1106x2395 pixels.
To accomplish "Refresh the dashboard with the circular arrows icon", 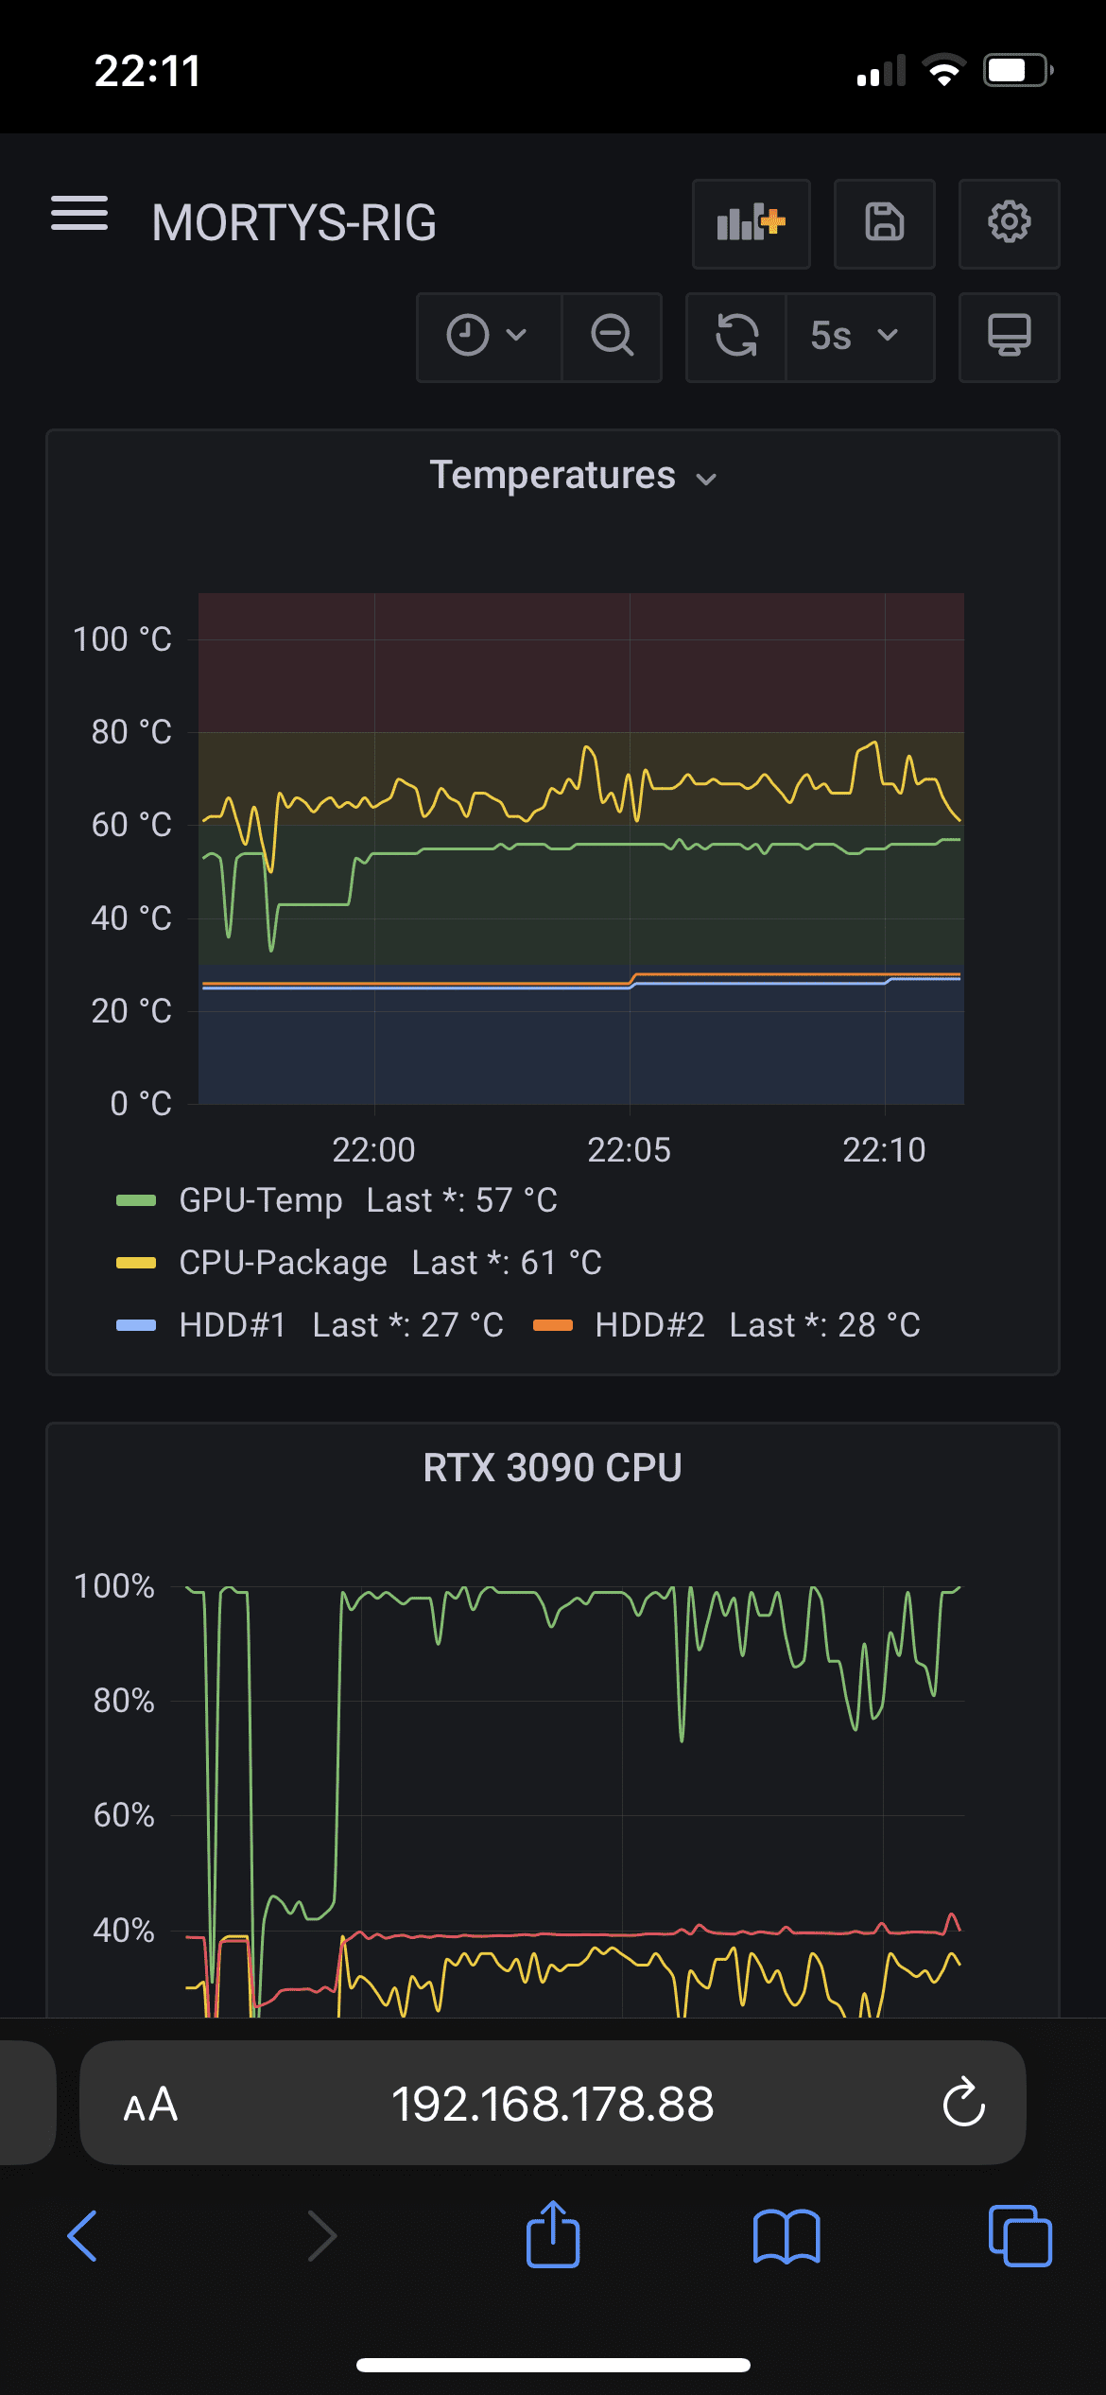I will click(736, 337).
